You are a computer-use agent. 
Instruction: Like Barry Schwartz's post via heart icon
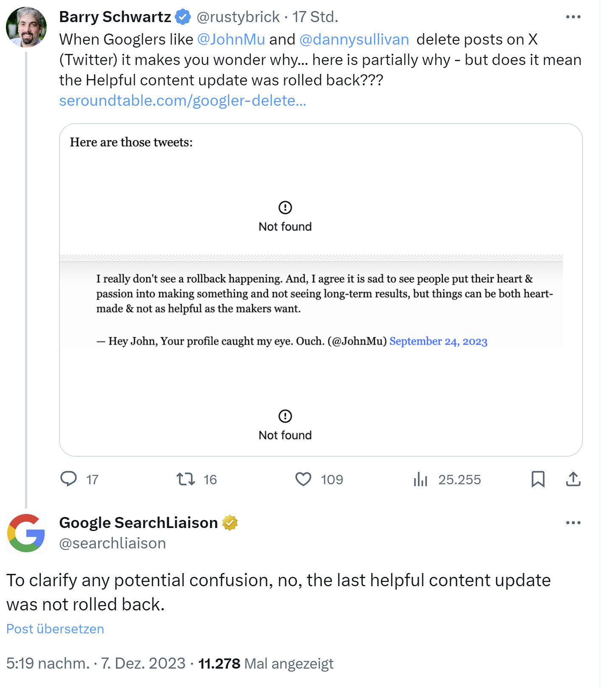(x=303, y=480)
